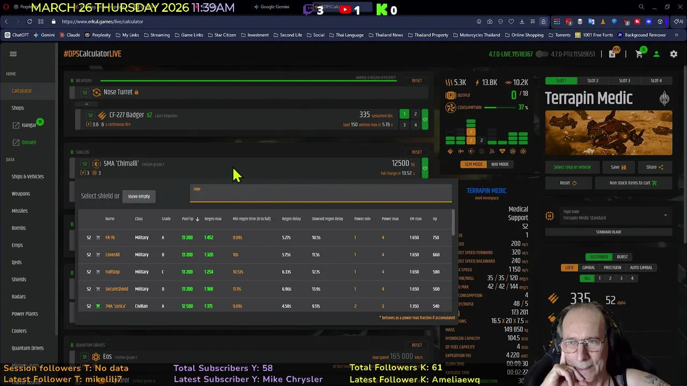Click the Donate sidebar icon
The width and height of the screenshot is (687, 386).
[16, 142]
